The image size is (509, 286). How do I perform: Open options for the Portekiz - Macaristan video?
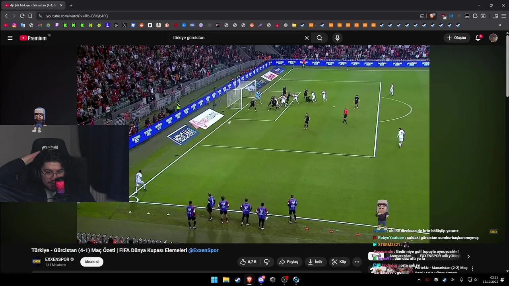(472, 269)
